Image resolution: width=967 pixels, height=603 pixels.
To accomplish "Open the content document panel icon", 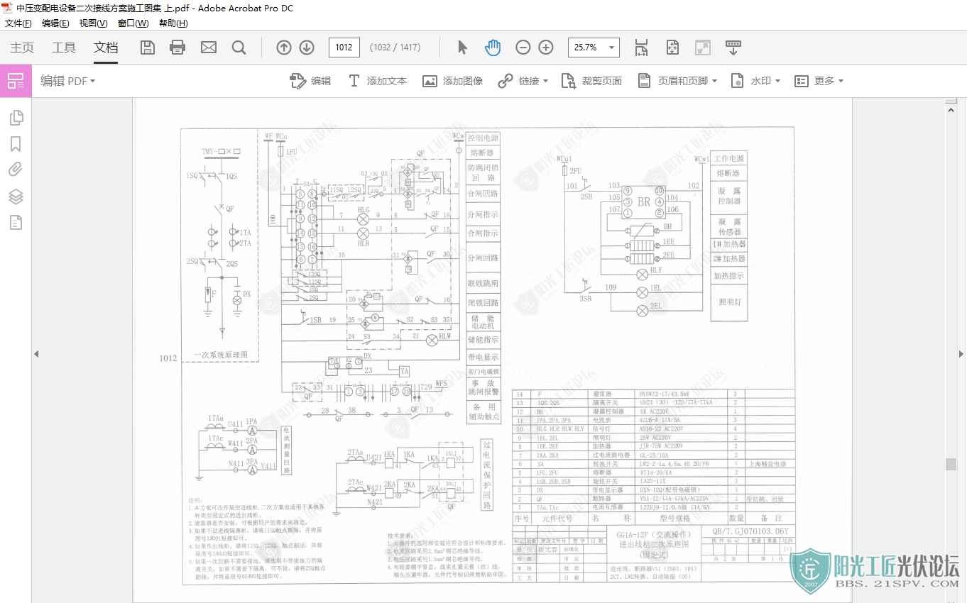I will [x=16, y=223].
